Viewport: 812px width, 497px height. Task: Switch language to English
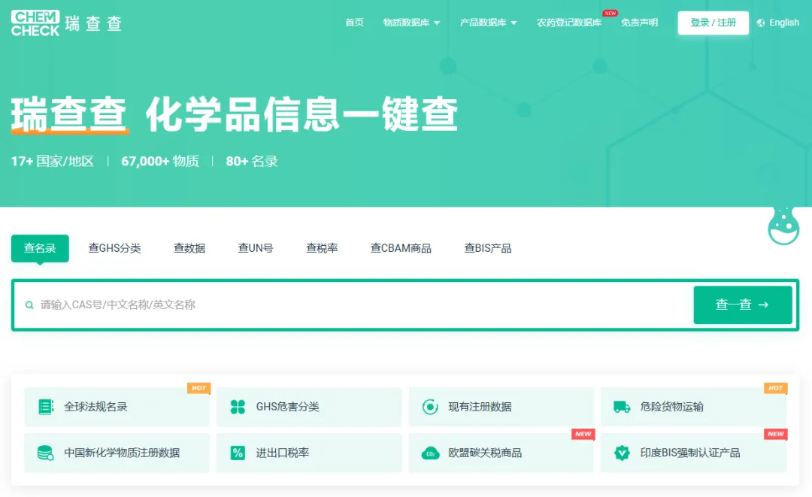(783, 23)
